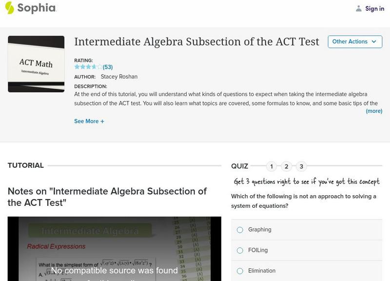
Task: Click the user profile icon
Action: click(x=359, y=8)
